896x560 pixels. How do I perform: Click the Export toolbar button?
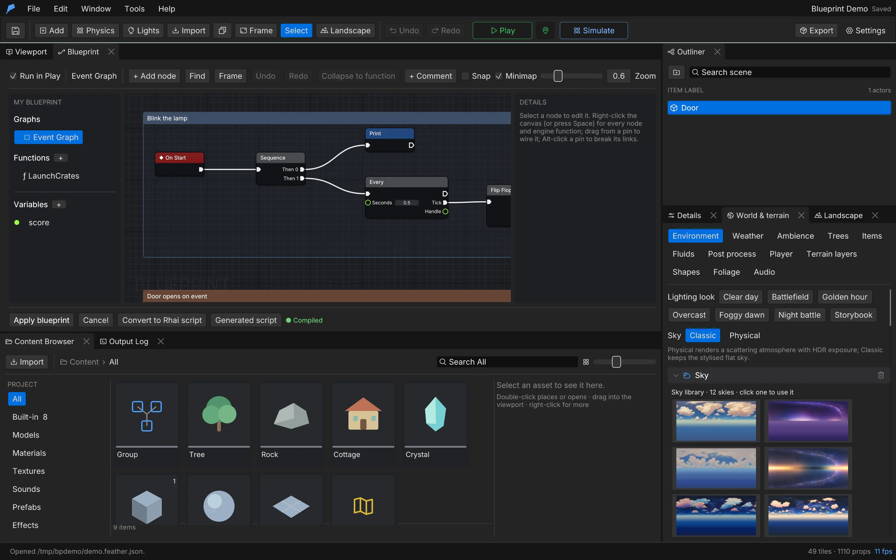[816, 30]
